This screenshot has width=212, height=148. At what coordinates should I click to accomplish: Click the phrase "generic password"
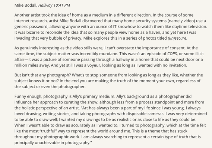tap(31, 27)
